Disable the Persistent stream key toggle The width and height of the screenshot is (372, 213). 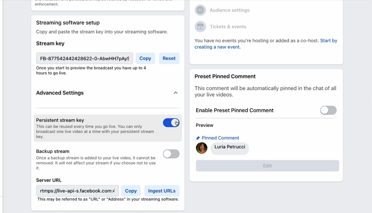[171, 123]
